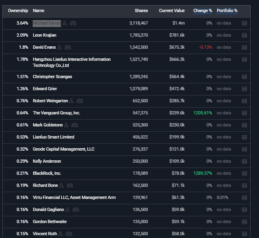Click group icon beside Robert Weingarten
Viewport: 259px width, 238px height.
[80, 101]
